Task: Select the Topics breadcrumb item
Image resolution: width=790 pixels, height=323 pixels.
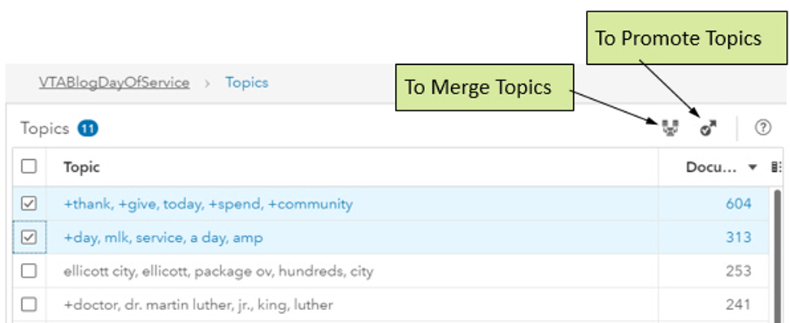Action: tap(247, 83)
